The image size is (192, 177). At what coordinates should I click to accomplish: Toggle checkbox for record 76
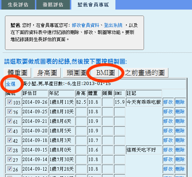click(x=10, y=111)
